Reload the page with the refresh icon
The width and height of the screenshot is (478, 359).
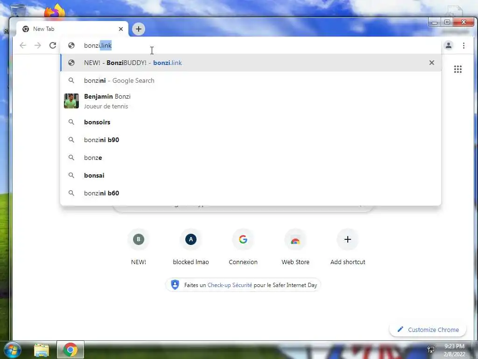(53, 45)
